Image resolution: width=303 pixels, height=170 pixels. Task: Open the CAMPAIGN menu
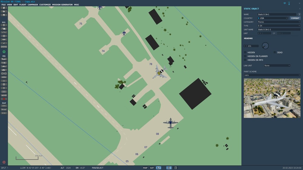(33, 5)
